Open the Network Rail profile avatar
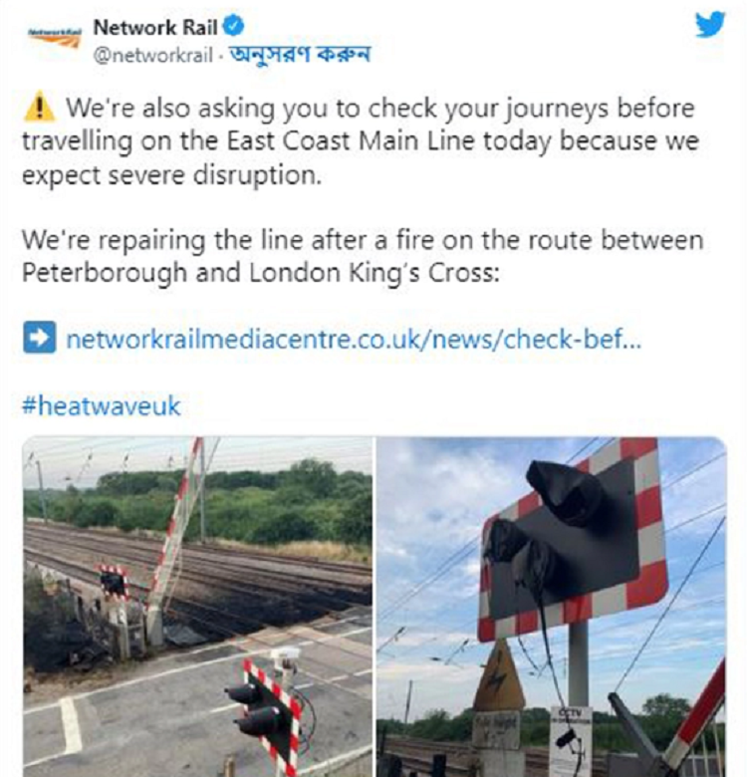Viewport: 747px width, 777px height. tap(55, 37)
